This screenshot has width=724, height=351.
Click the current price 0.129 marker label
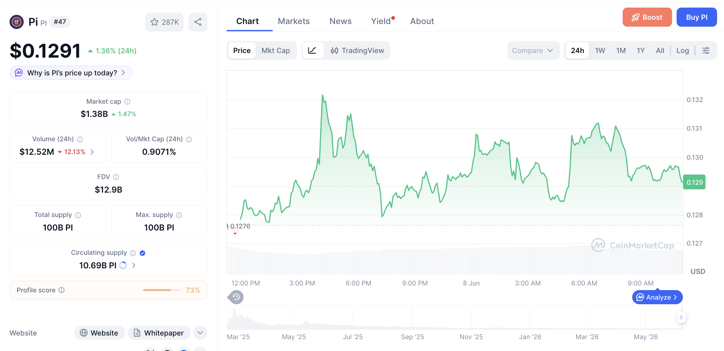coord(694,182)
